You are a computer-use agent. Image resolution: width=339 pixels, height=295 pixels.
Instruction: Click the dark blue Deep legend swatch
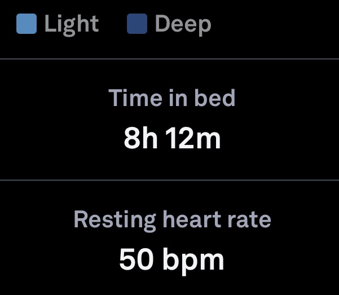click(137, 24)
